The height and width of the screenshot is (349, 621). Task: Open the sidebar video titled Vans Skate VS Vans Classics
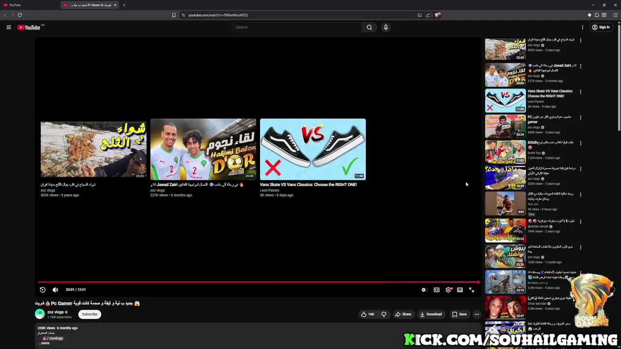(550, 94)
